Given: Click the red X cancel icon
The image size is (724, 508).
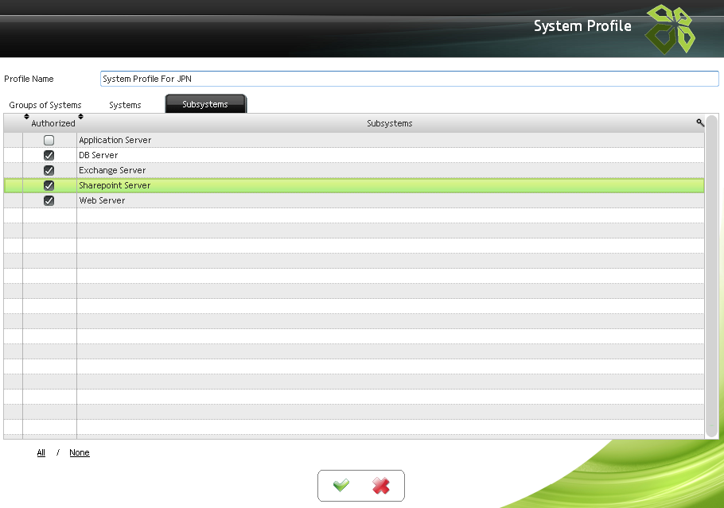Looking at the screenshot, I should (x=381, y=486).
